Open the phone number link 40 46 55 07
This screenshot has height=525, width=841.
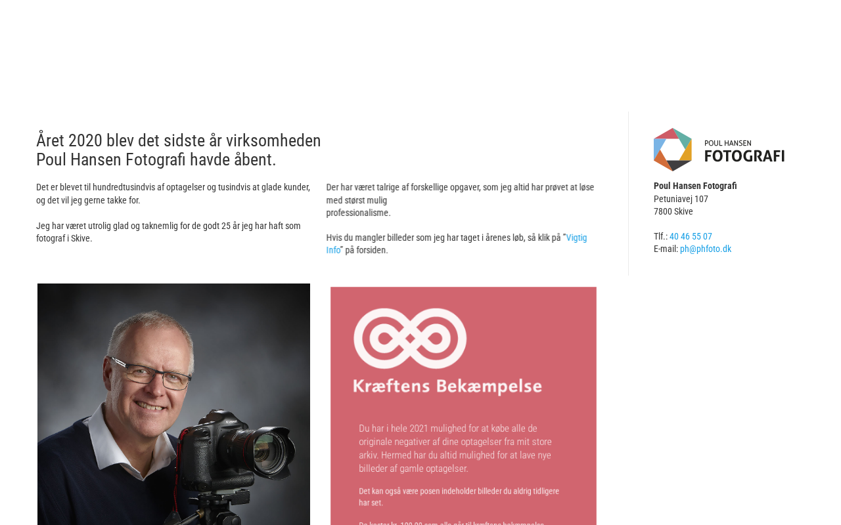coord(691,236)
